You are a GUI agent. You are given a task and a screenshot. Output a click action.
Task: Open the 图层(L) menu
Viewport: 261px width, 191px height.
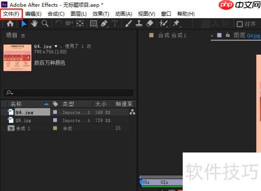[x=79, y=14]
